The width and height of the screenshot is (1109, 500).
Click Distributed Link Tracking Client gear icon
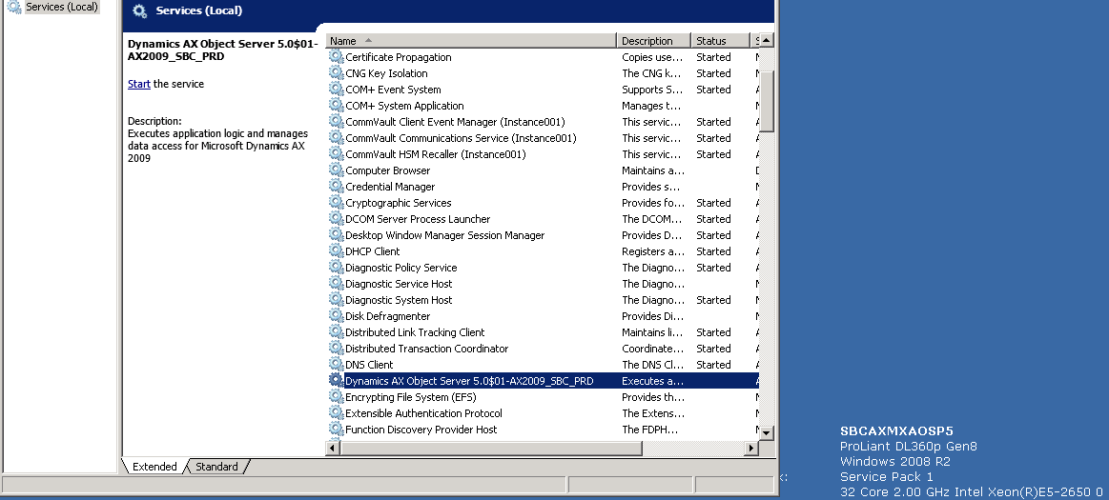click(336, 332)
